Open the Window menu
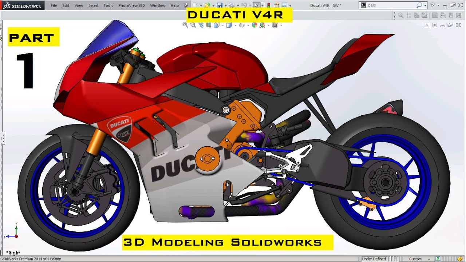 coord(158,5)
